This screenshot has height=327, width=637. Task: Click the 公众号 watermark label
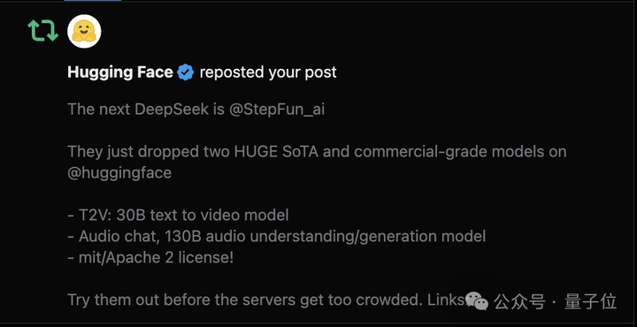point(519,302)
